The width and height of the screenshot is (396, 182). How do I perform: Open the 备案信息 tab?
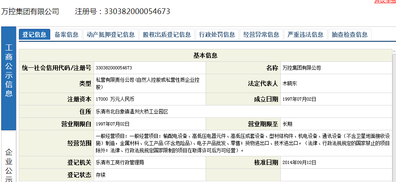[x=67, y=34]
